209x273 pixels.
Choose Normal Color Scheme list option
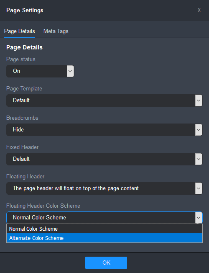click(x=104, y=229)
